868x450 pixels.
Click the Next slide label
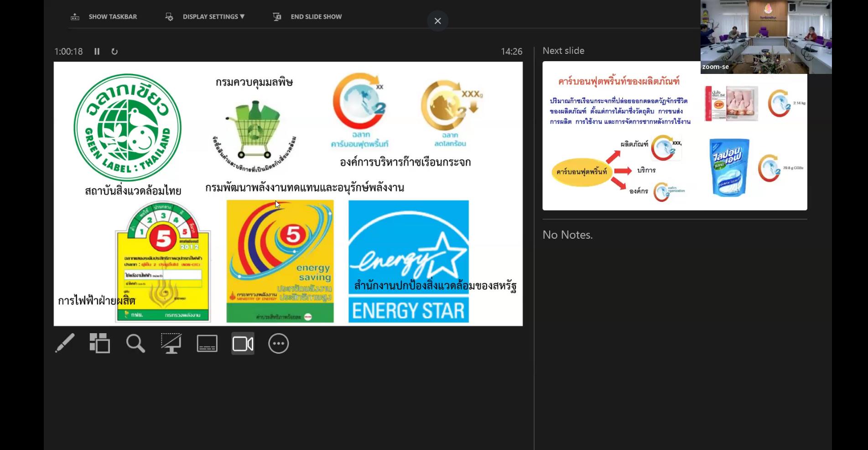pyautogui.click(x=563, y=51)
